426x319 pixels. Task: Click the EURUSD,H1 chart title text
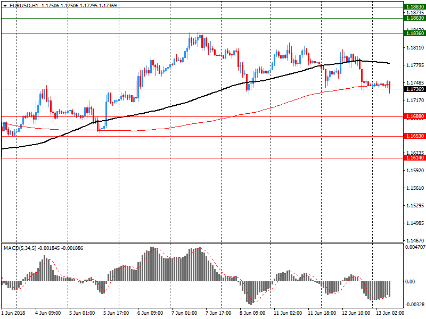pyautogui.click(x=25, y=5)
